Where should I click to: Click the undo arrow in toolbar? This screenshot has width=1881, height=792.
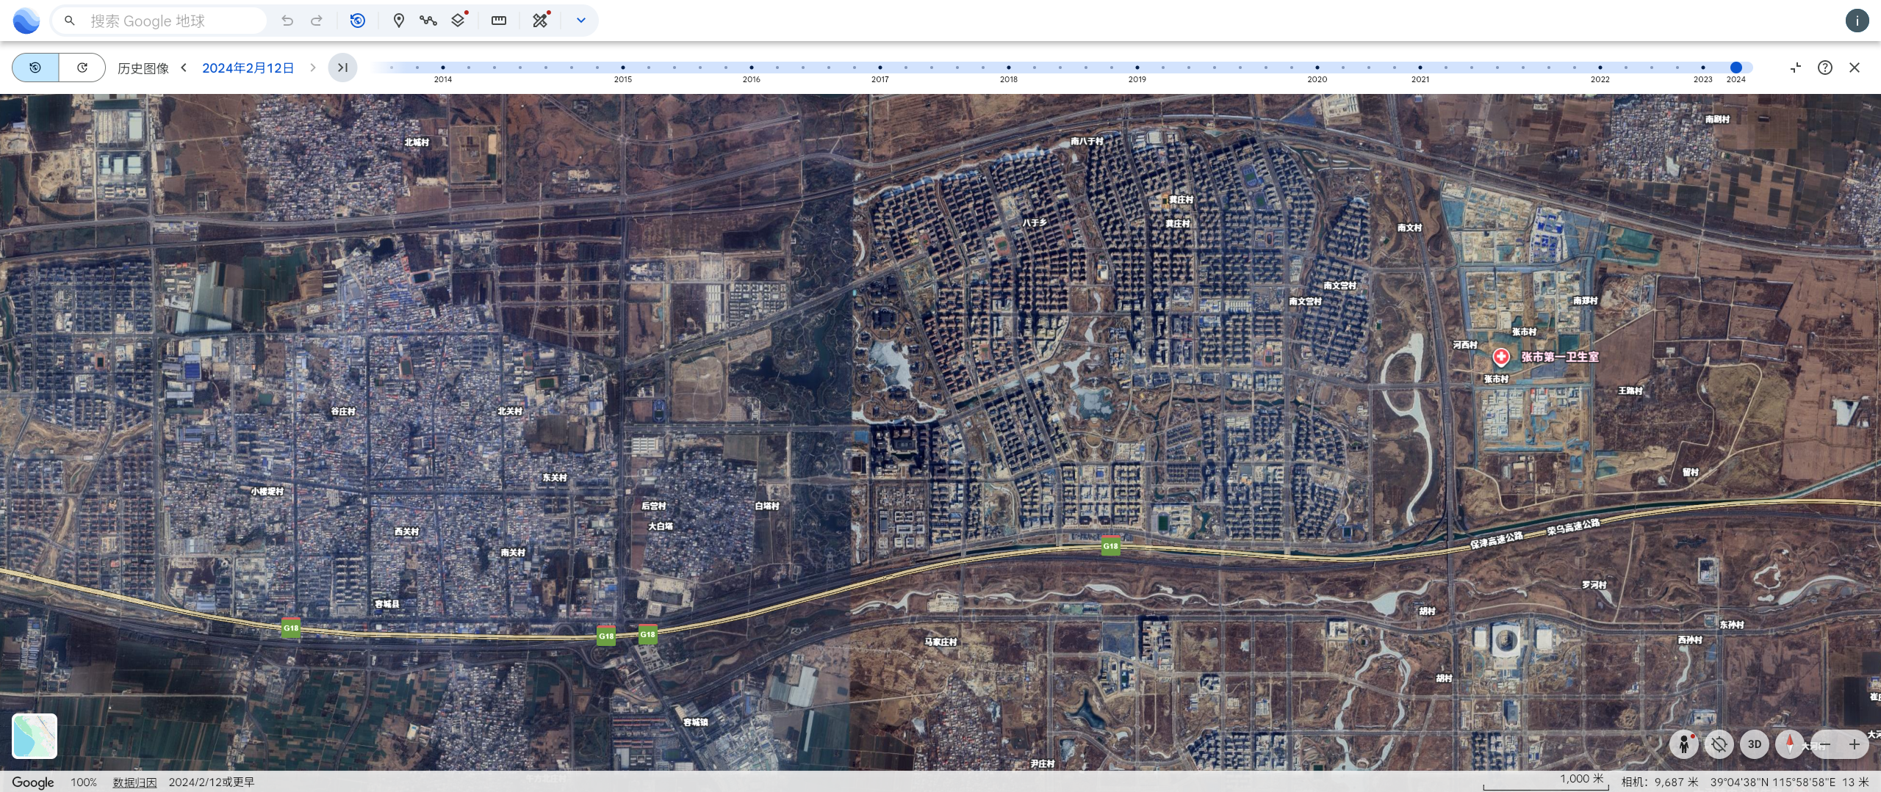click(287, 21)
